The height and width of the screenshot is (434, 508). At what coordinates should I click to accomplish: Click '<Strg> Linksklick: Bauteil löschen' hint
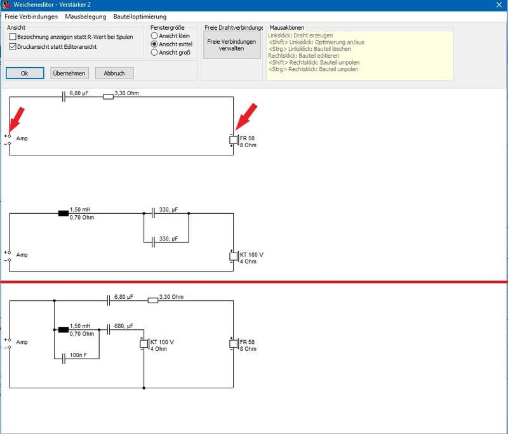(310, 49)
